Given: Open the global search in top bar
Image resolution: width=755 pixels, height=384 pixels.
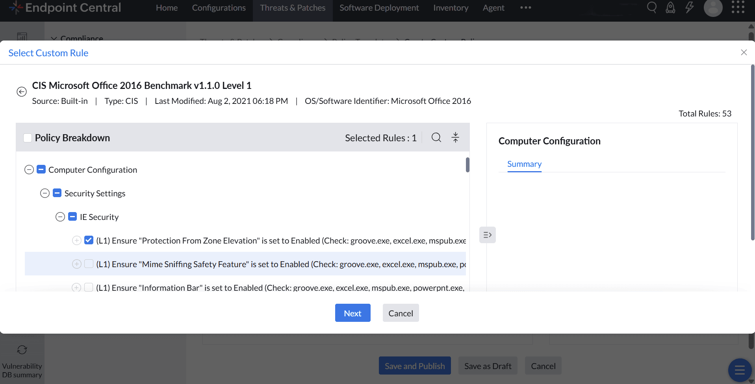Looking at the screenshot, I should (652, 7).
